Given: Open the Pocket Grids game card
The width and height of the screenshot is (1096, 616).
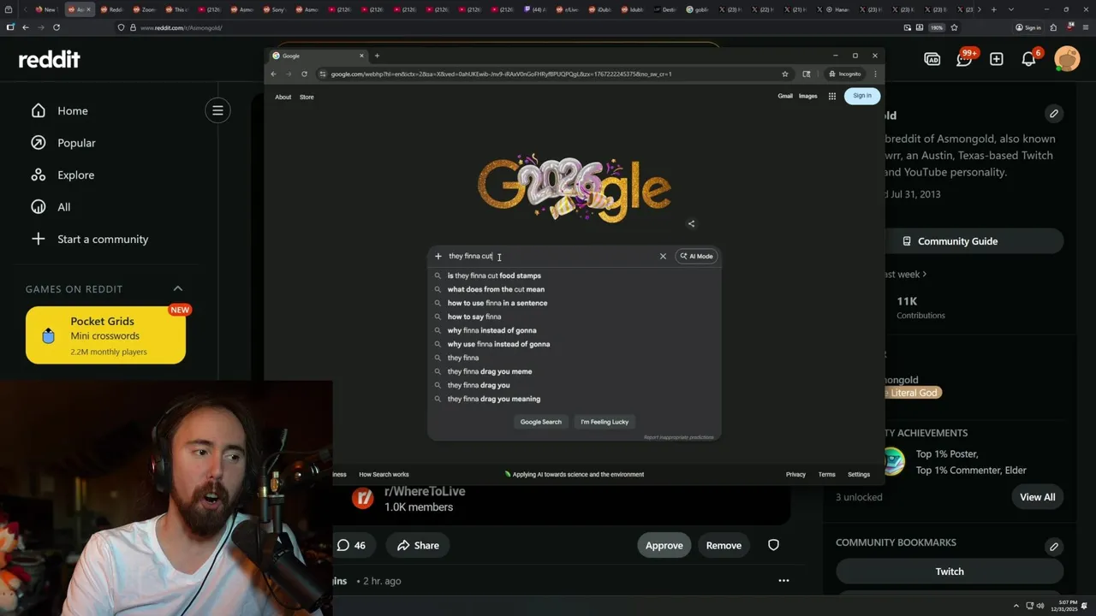Looking at the screenshot, I should [105, 335].
